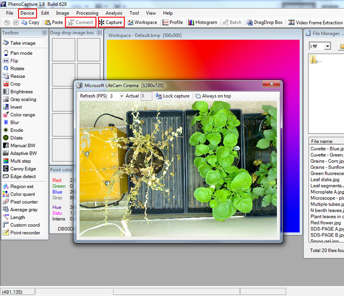Open the Video Frame Extraction tool

tap(316, 22)
